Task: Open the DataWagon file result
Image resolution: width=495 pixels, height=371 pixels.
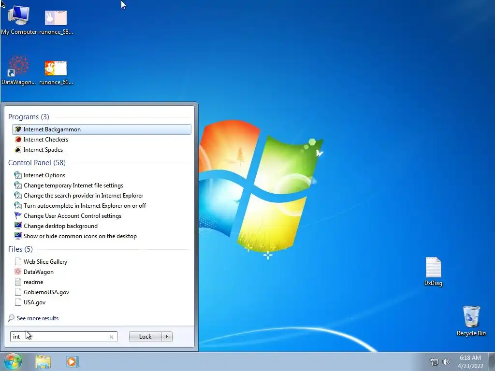Action: point(102,271)
